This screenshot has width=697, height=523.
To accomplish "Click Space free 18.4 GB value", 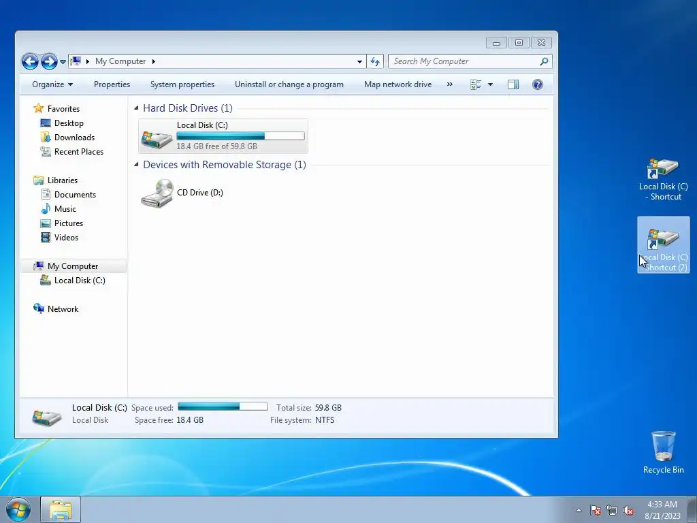I will click(190, 419).
